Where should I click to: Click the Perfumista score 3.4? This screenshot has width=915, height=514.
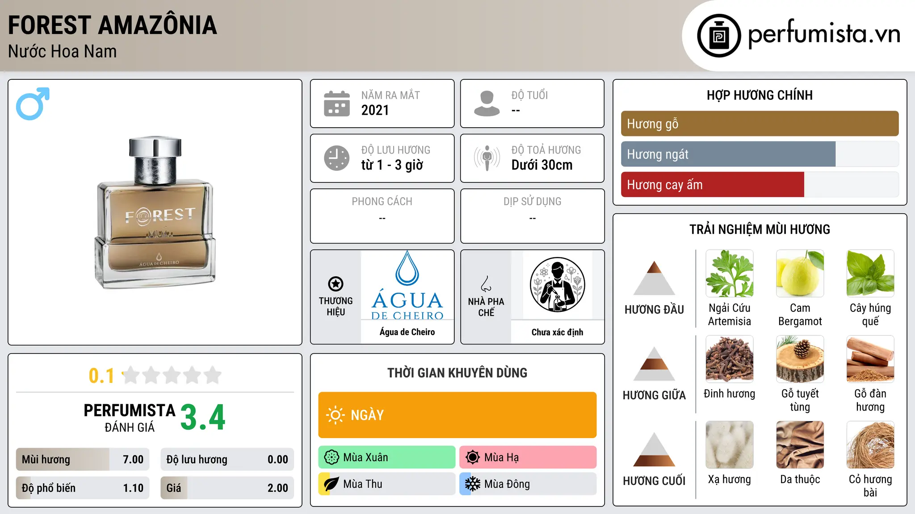click(203, 418)
